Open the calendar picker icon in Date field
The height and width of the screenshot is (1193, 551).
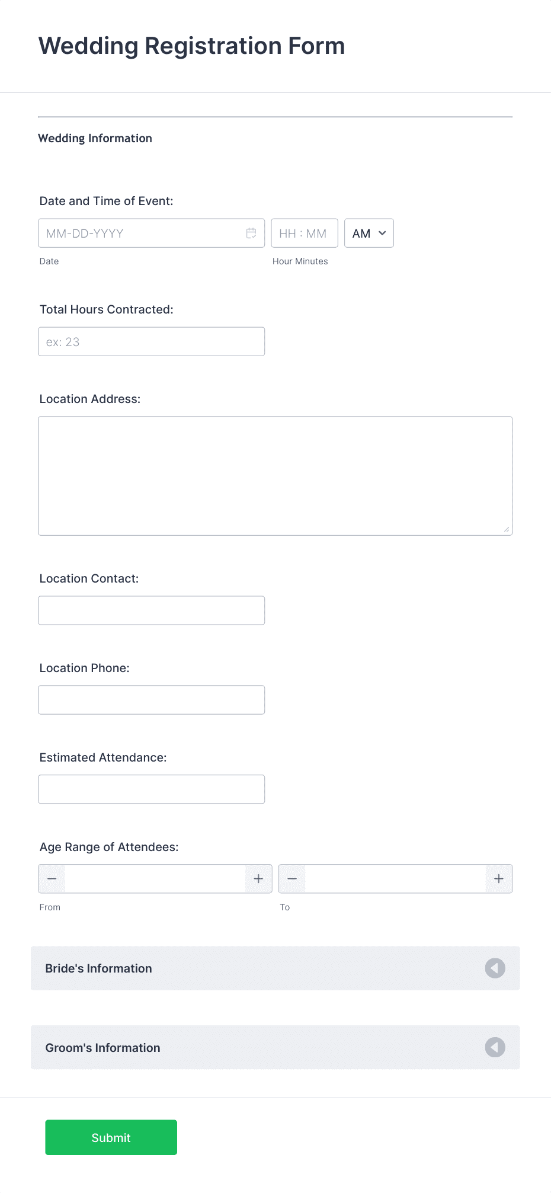[251, 234]
